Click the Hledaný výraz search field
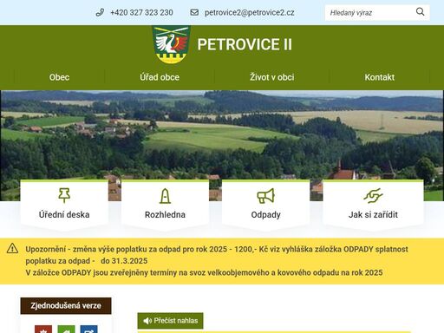The height and width of the screenshot is (333, 444). coord(370,12)
